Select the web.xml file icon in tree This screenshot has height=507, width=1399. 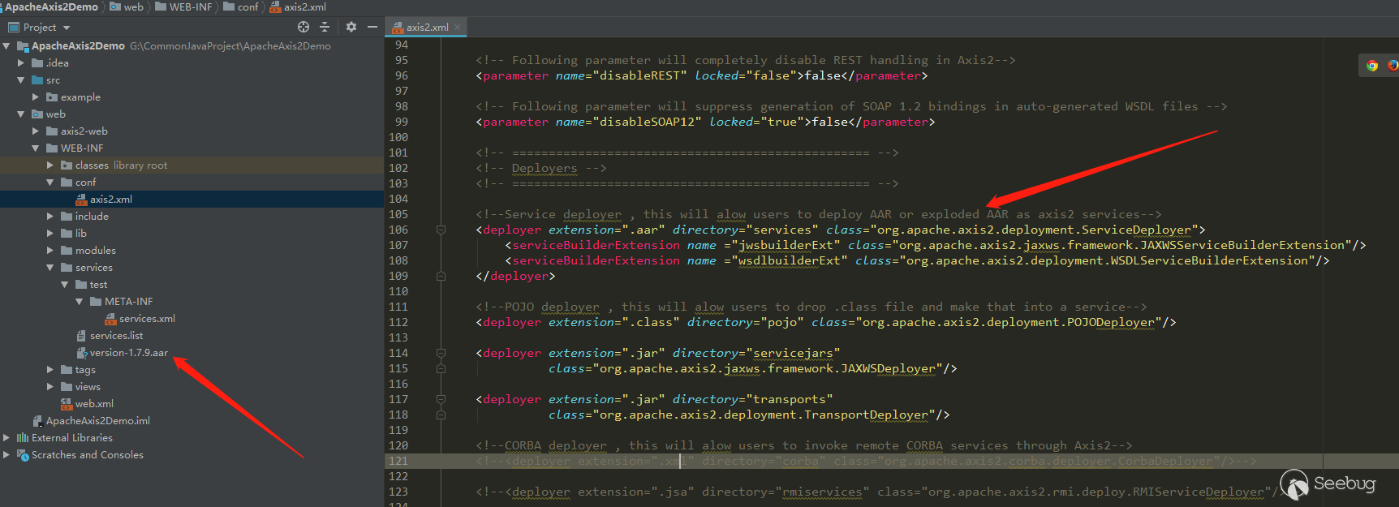[67, 404]
